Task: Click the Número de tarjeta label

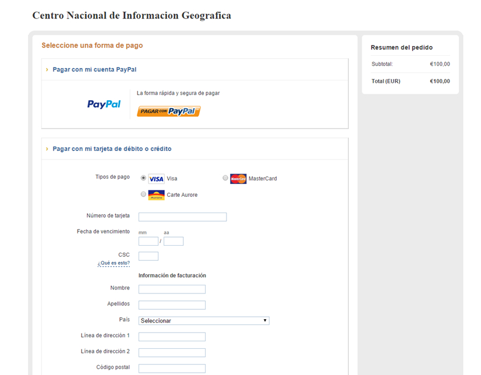Action: (108, 215)
